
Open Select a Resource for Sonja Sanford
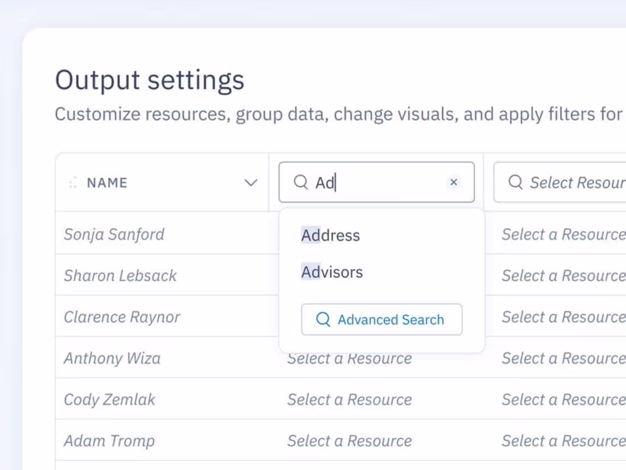[562, 234]
